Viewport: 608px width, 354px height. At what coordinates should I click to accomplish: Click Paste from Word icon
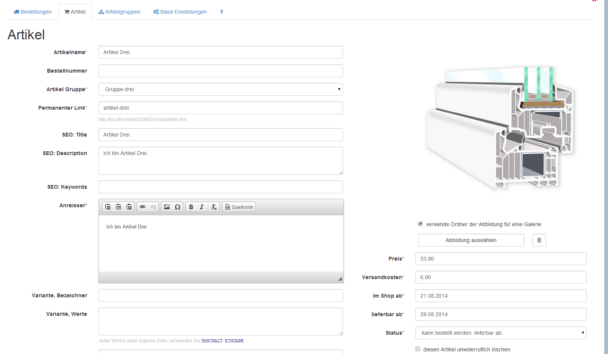pyautogui.click(x=129, y=207)
